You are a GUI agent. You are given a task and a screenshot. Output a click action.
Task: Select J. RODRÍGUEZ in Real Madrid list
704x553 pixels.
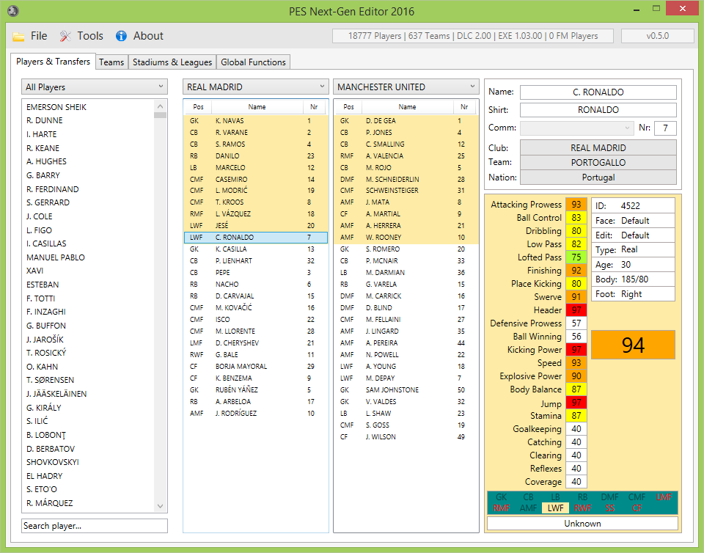point(255,413)
